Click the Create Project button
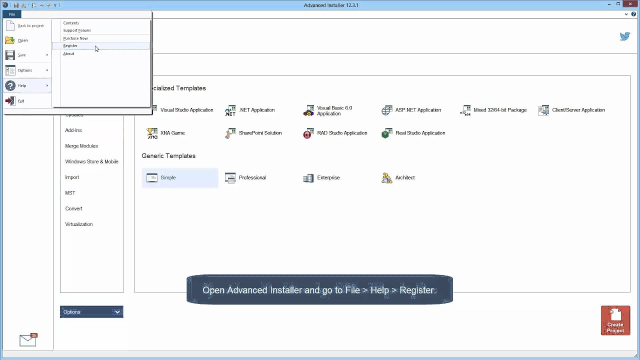 click(615, 320)
